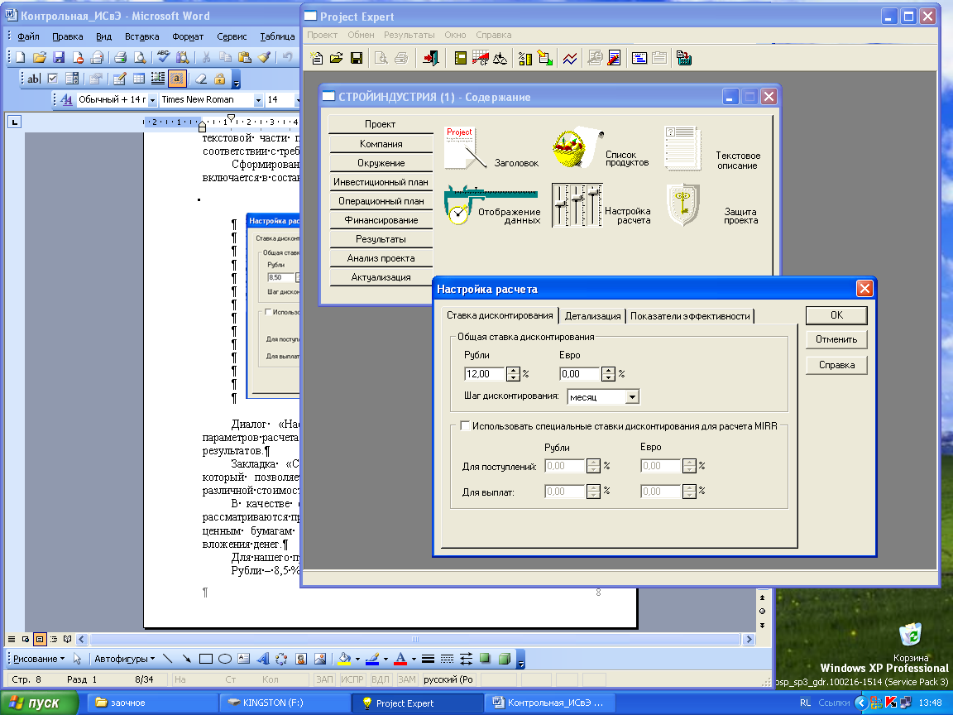Open font color dropdown arrow
Image resolution: width=953 pixels, height=715 pixels.
(414, 659)
